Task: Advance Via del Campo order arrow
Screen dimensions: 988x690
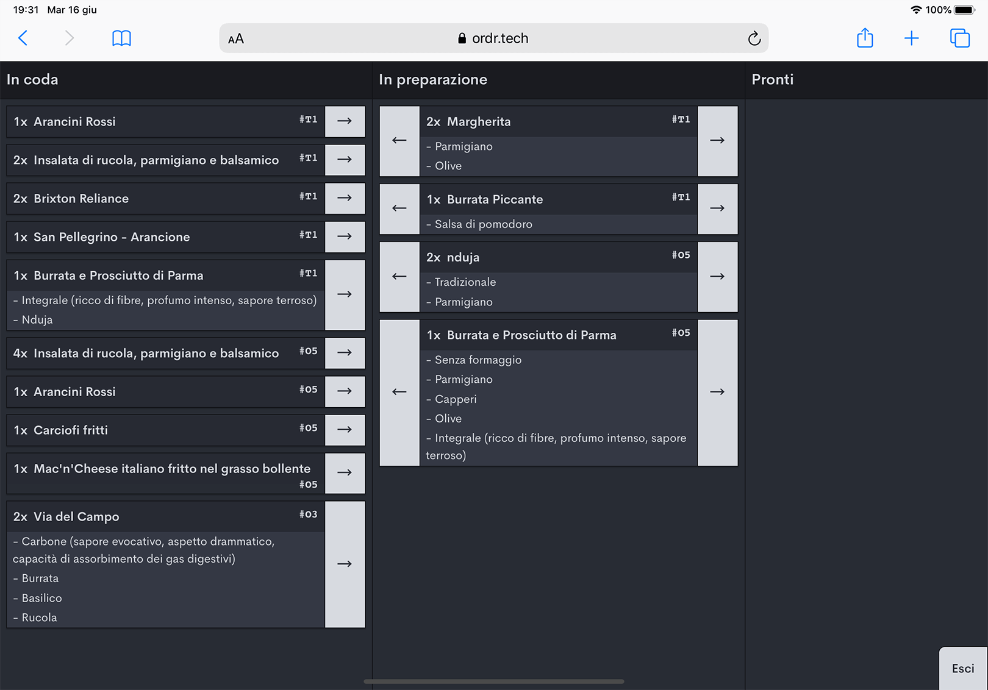Action: (345, 564)
